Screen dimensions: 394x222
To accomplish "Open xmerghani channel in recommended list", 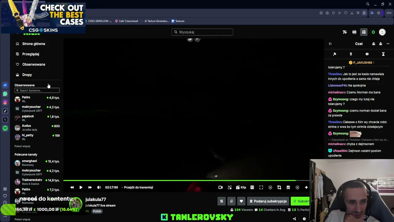I will [x=37, y=162].
